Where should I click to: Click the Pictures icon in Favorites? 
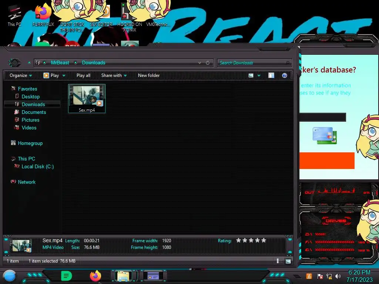click(17, 120)
